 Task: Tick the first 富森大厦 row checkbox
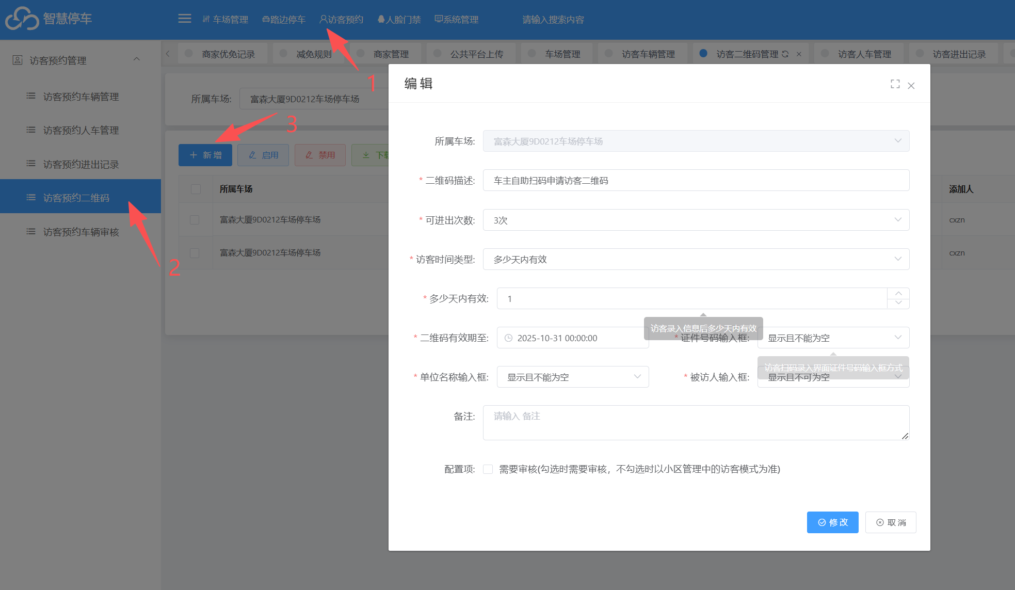[195, 220]
